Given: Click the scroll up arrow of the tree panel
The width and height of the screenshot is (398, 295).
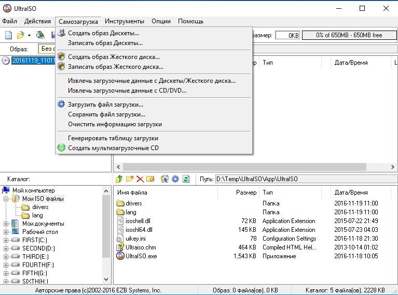Looking at the screenshot, I should [106, 191].
